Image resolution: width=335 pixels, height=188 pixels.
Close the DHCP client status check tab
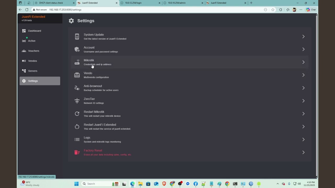coord(74,3)
